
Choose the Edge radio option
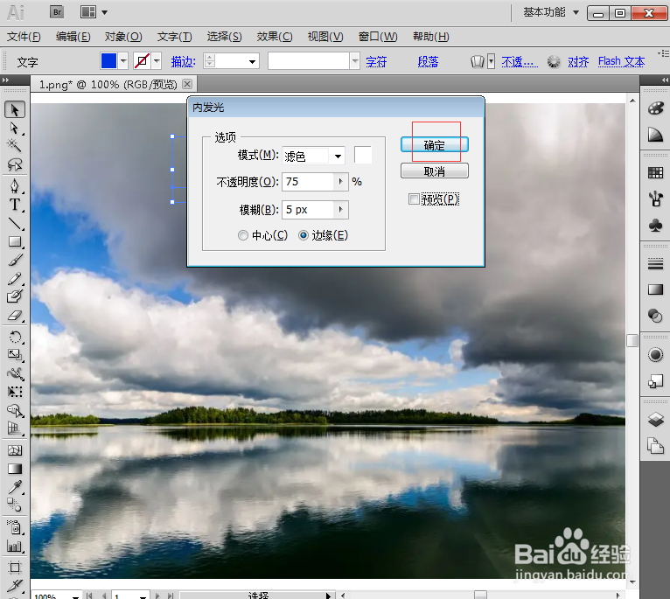coord(303,235)
